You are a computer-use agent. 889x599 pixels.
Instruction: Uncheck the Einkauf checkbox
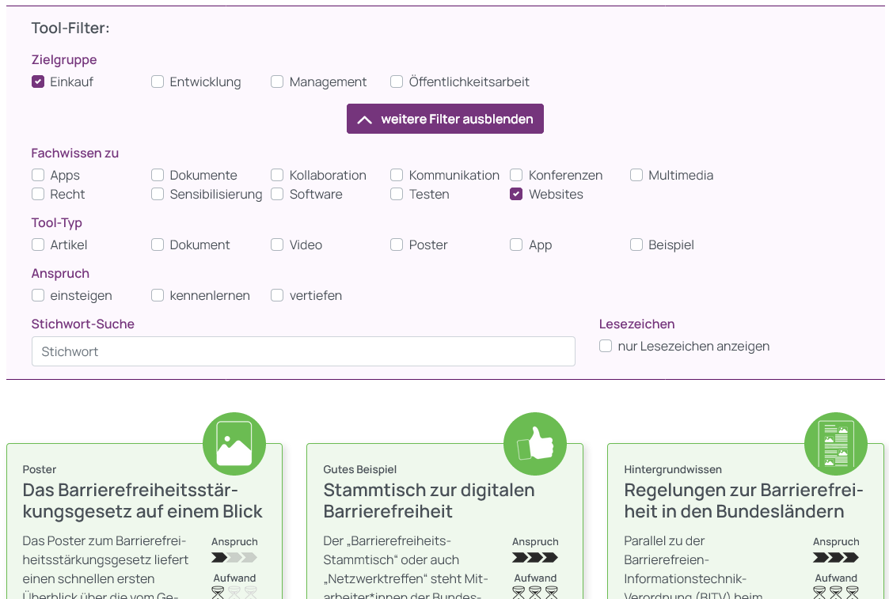38,82
